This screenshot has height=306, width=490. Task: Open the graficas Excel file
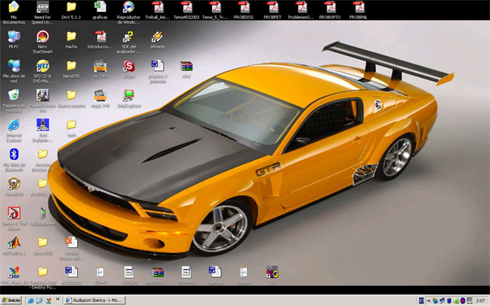pyautogui.click(x=100, y=7)
